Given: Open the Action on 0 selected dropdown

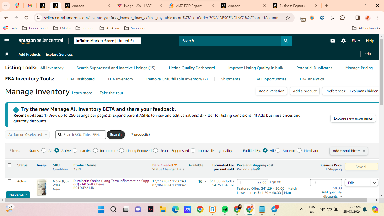Looking at the screenshot, I should click(27, 134).
